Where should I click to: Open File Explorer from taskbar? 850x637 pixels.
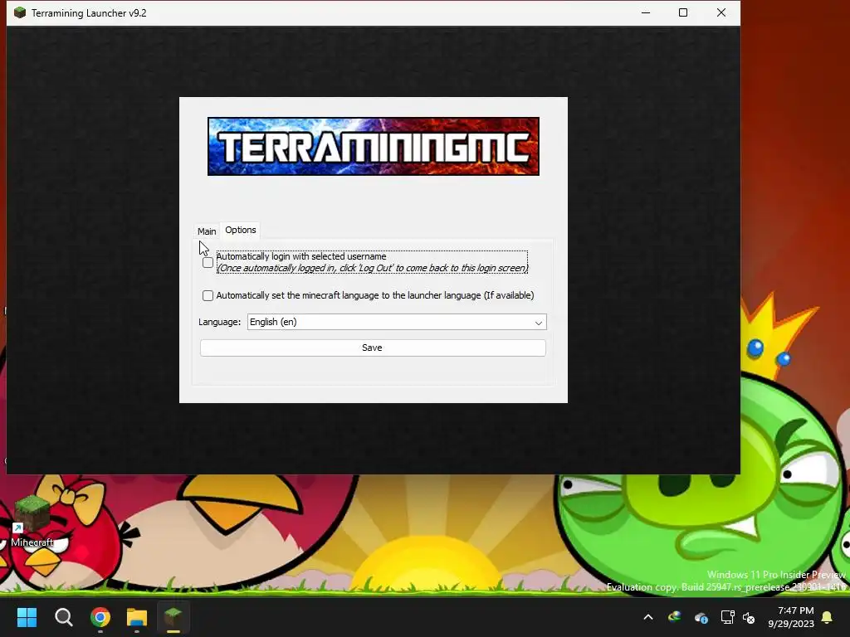tap(137, 617)
